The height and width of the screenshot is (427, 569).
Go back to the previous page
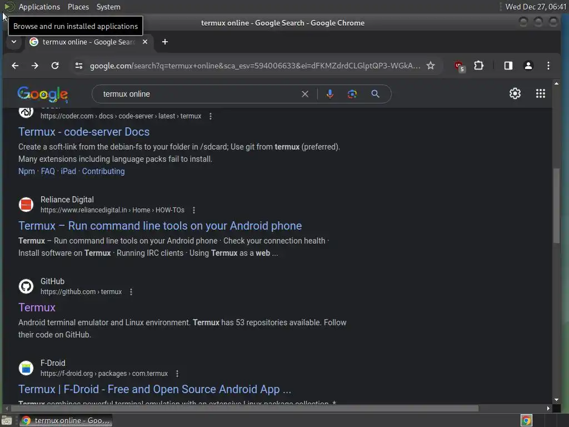[x=15, y=66]
